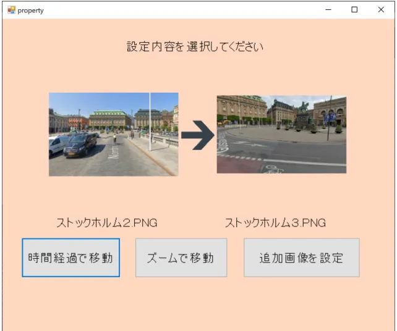Select the left Stockholm street thumbnail
Screen dimensions: 397x331
pos(113,134)
